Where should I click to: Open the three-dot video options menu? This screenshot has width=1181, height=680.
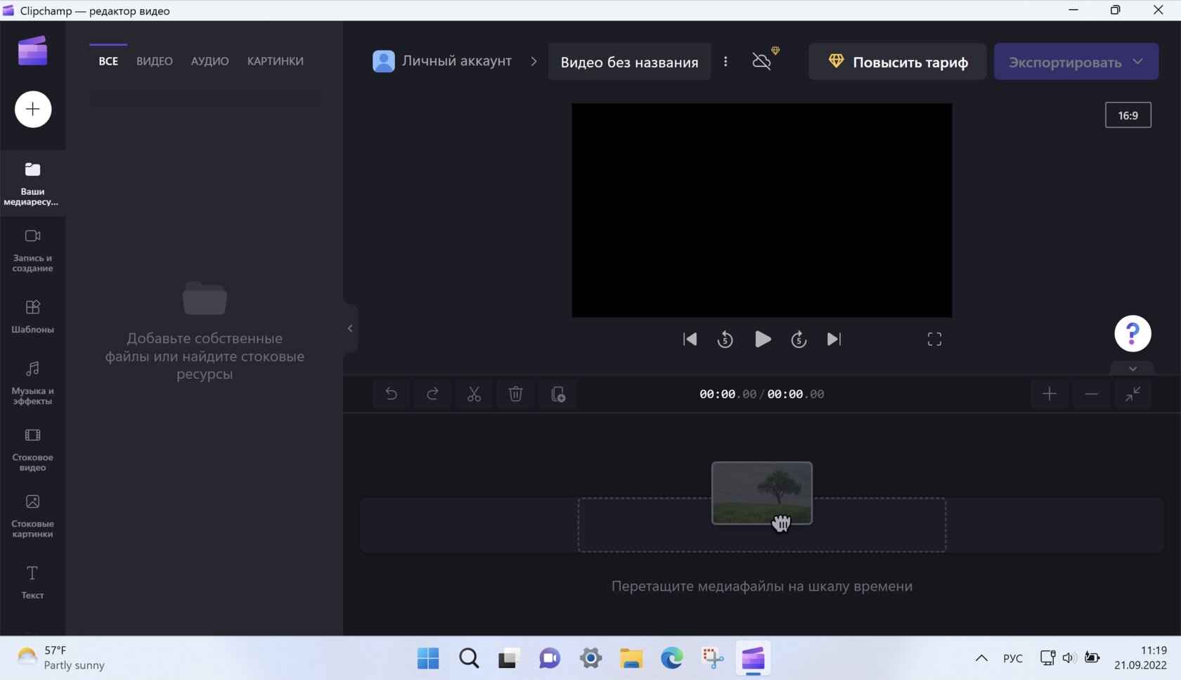[725, 62]
